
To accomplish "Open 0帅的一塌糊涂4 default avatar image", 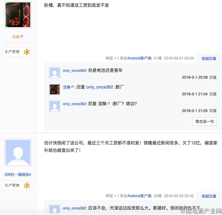I will (x=18, y=152).
